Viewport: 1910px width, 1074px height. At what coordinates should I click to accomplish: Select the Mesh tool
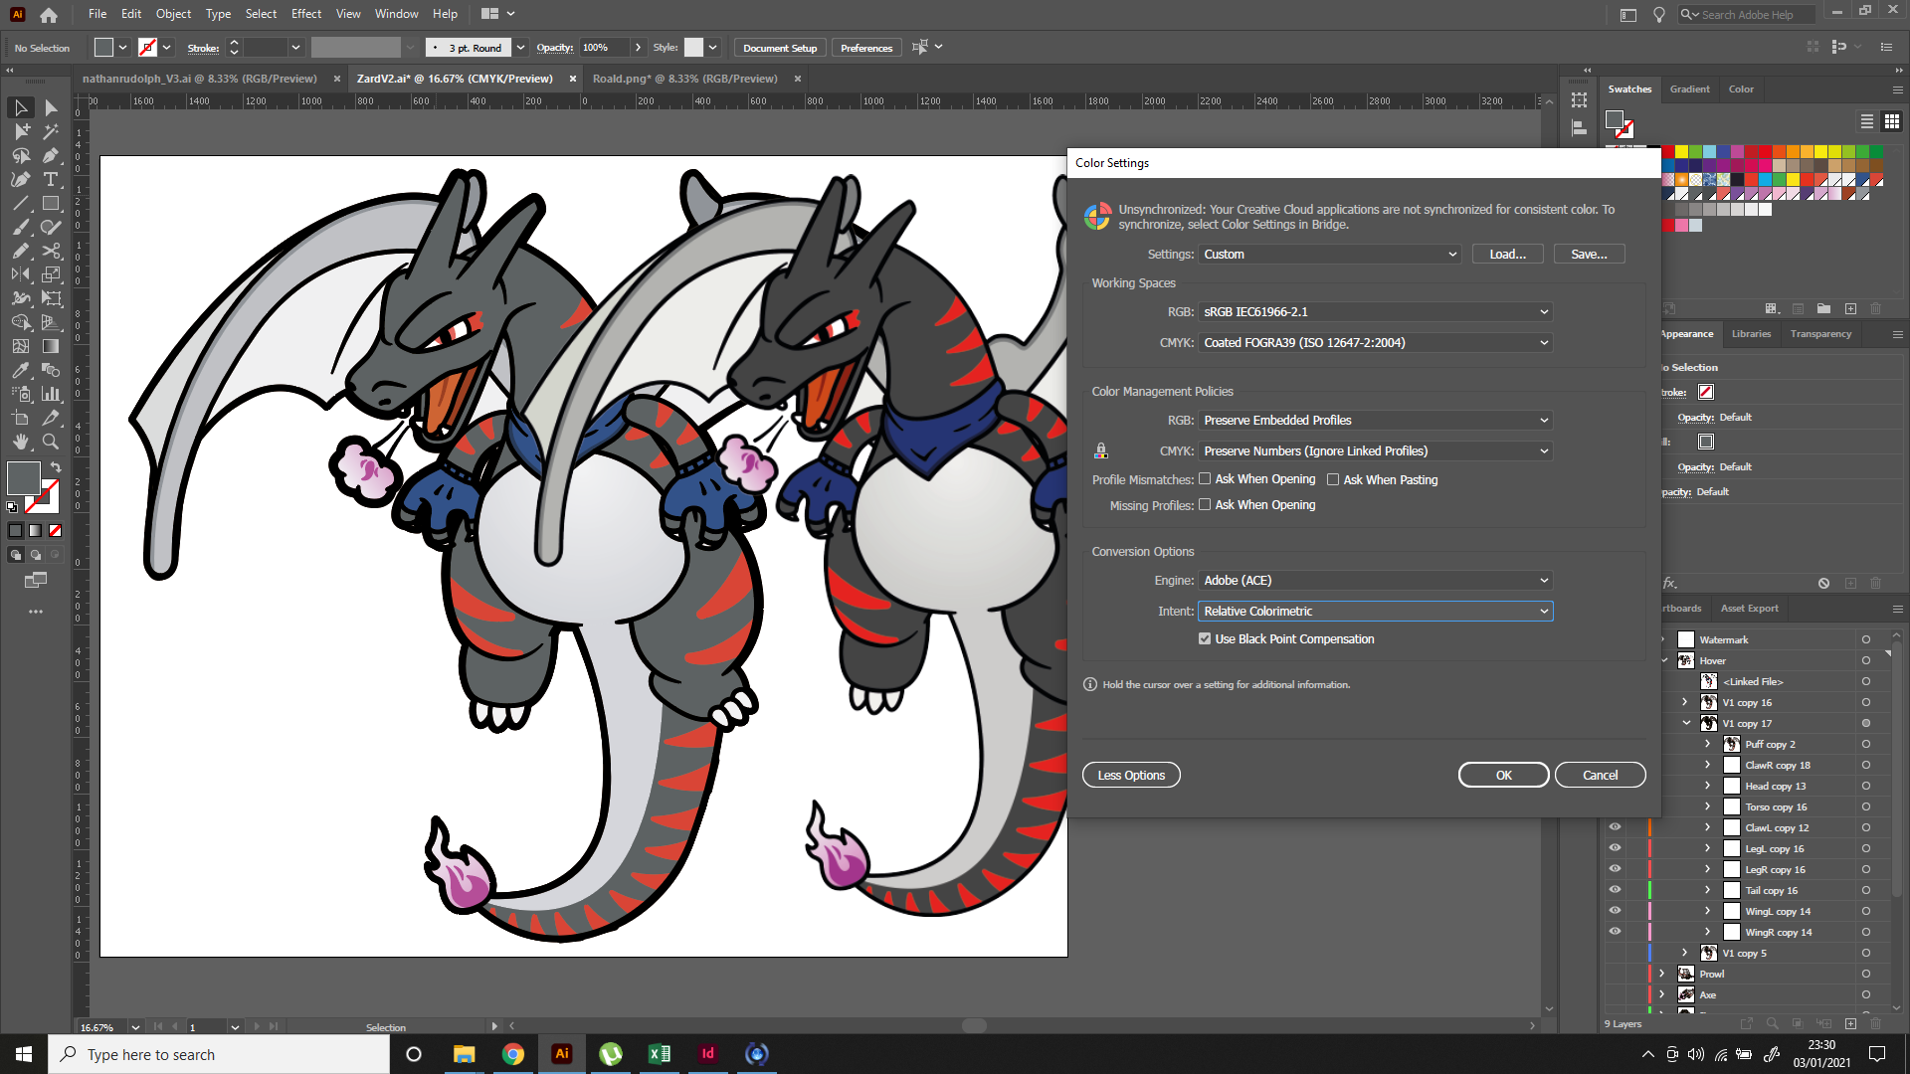(20, 346)
